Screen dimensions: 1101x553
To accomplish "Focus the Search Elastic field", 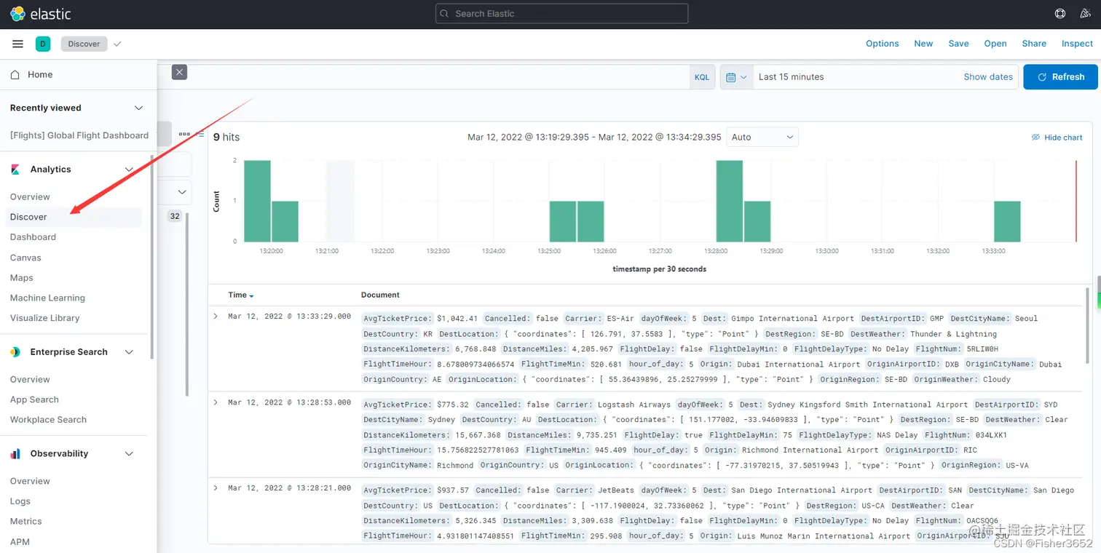I will 561,13.
